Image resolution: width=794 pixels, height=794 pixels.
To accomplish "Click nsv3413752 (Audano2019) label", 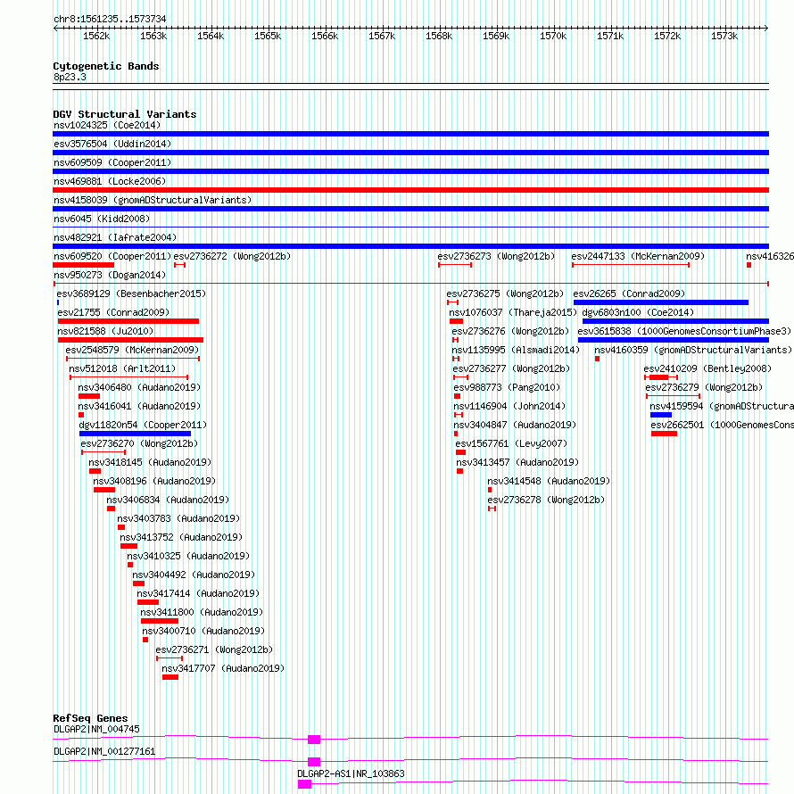I will [181, 537].
